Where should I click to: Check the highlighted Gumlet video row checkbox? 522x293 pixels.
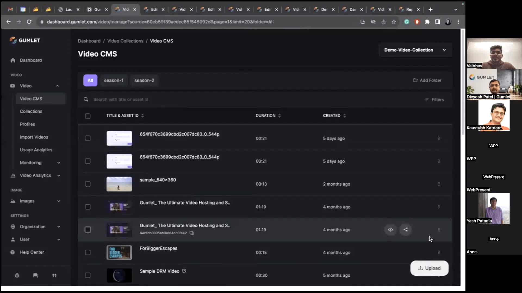point(88,230)
